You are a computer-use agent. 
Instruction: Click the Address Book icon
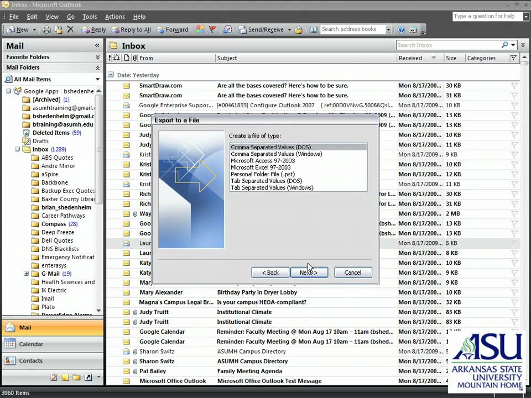[313, 30]
